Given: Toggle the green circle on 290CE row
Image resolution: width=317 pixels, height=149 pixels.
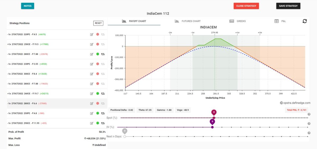Looking at the screenshot, I should point(97,123).
